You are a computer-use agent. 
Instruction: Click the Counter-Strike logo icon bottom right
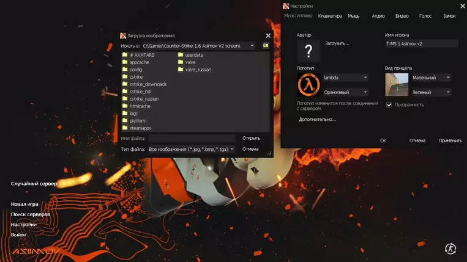coord(450,249)
